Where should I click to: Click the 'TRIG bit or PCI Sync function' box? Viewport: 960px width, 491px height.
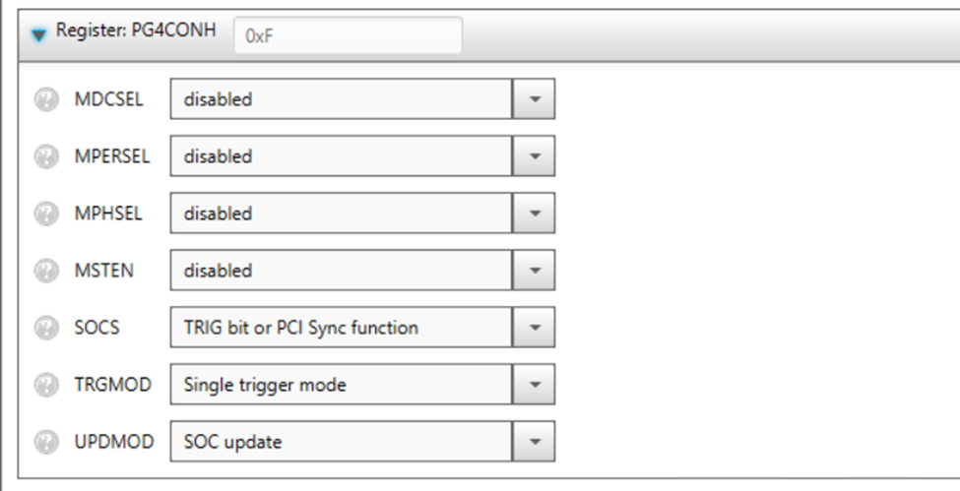point(341,328)
